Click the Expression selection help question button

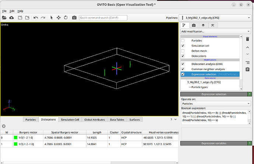pos(250,94)
